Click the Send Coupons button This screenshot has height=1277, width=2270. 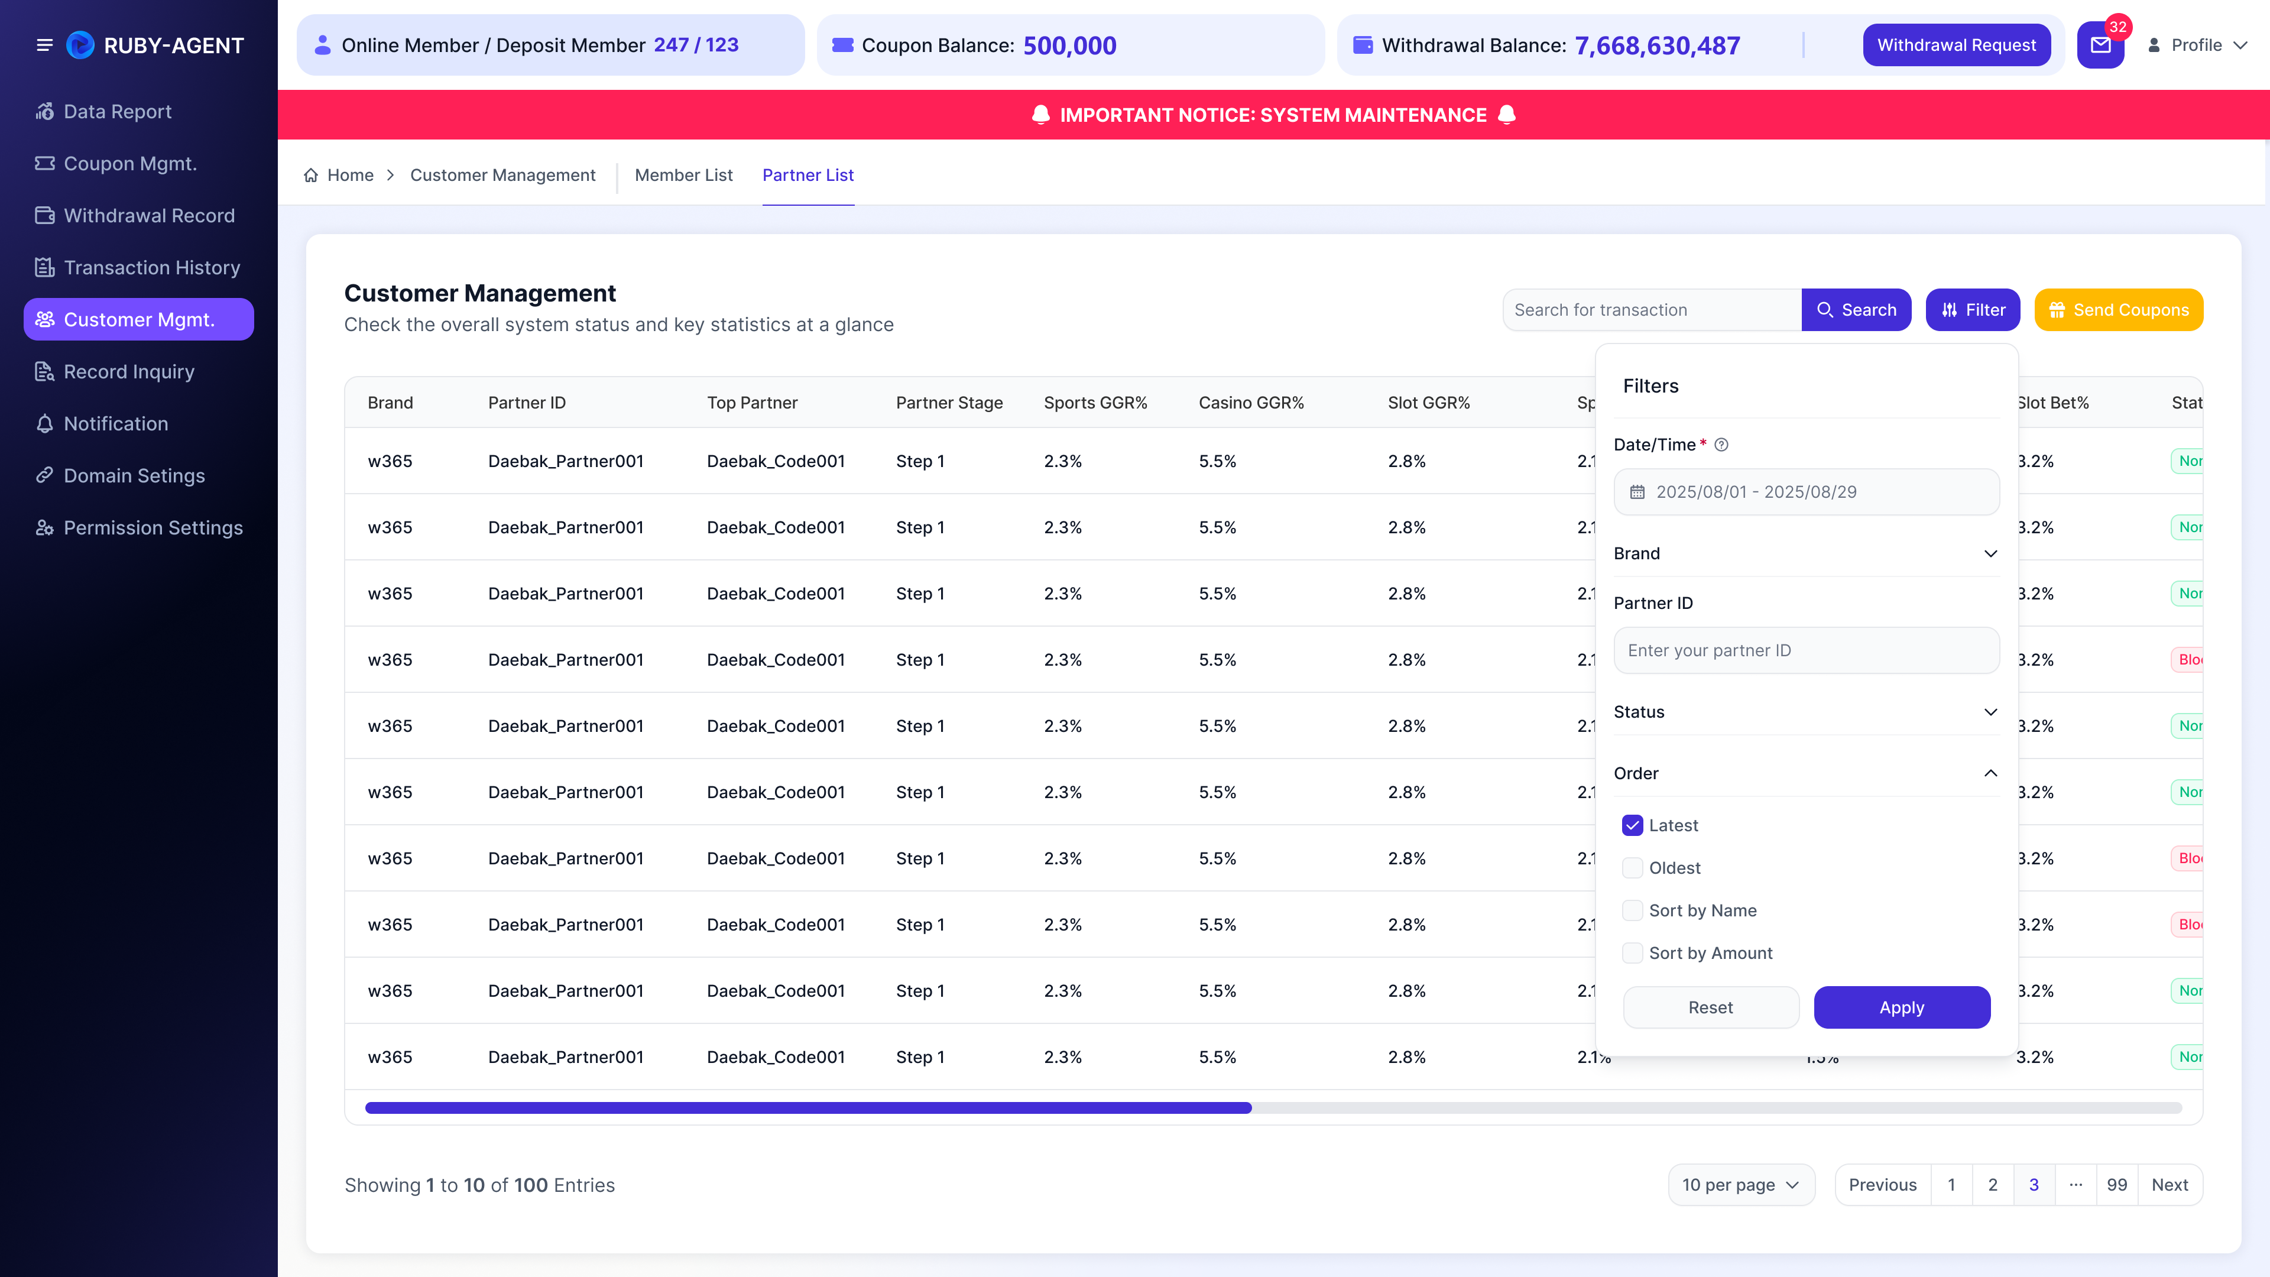click(2119, 310)
